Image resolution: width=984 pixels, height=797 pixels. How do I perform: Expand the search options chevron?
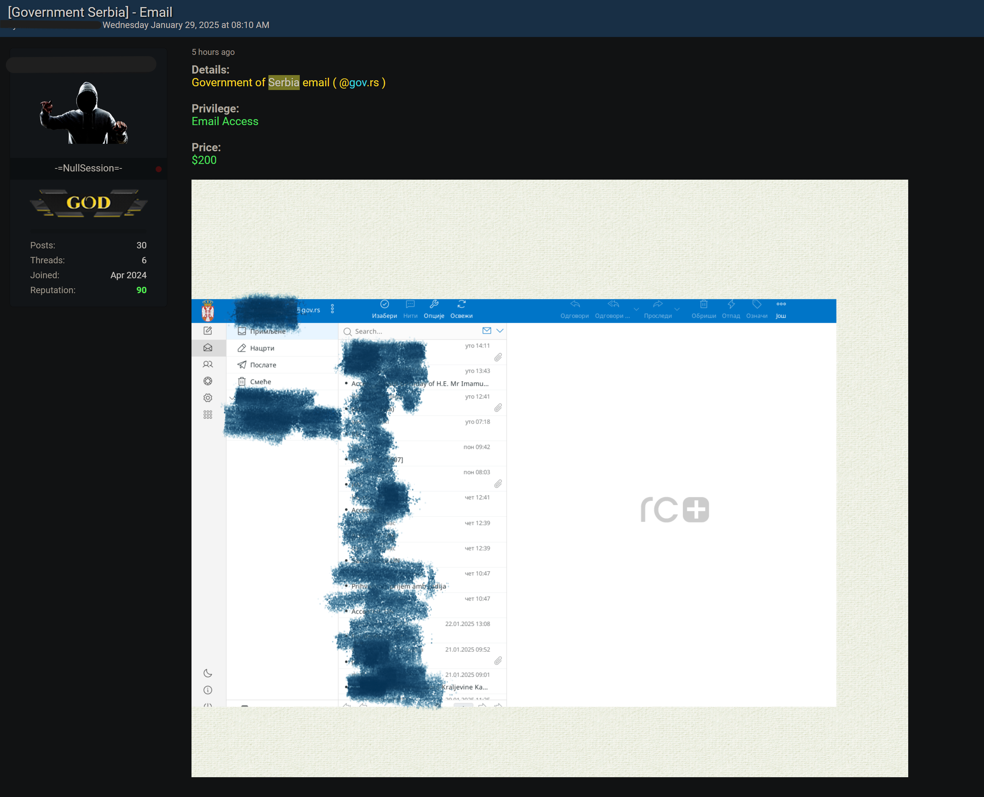pos(500,331)
